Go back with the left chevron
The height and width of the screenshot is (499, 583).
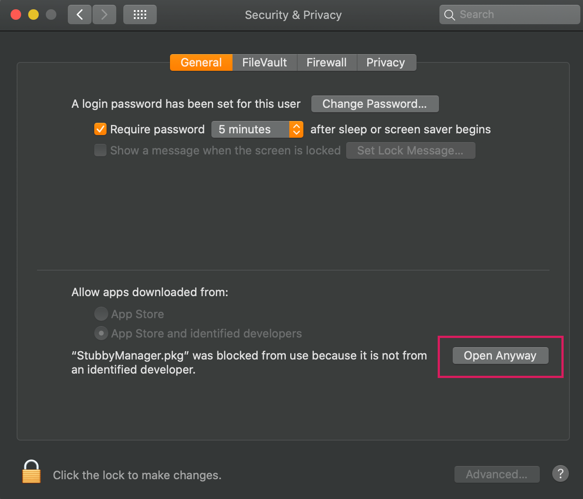click(80, 15)
